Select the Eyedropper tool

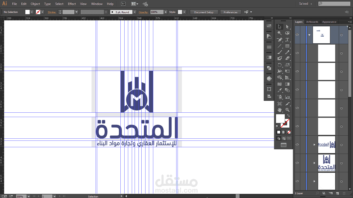point(279,90)
